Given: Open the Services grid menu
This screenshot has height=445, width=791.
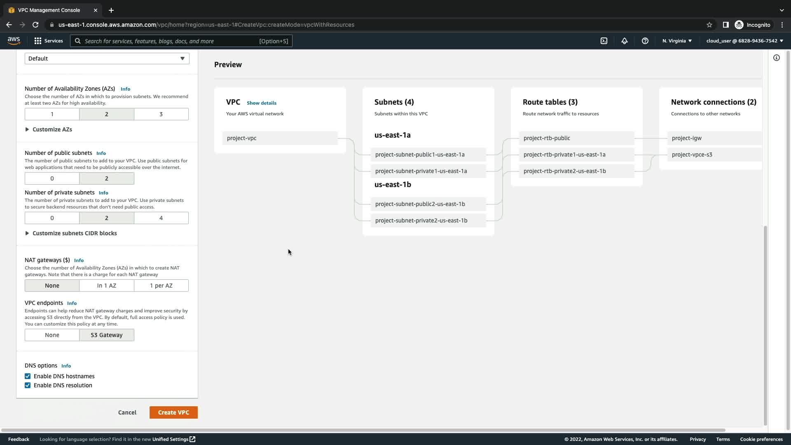Looking at the screenshot, I should [x=48, y=41].
